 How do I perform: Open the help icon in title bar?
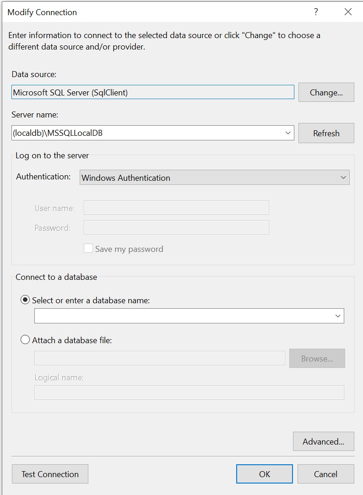click(x=316, y=12)
